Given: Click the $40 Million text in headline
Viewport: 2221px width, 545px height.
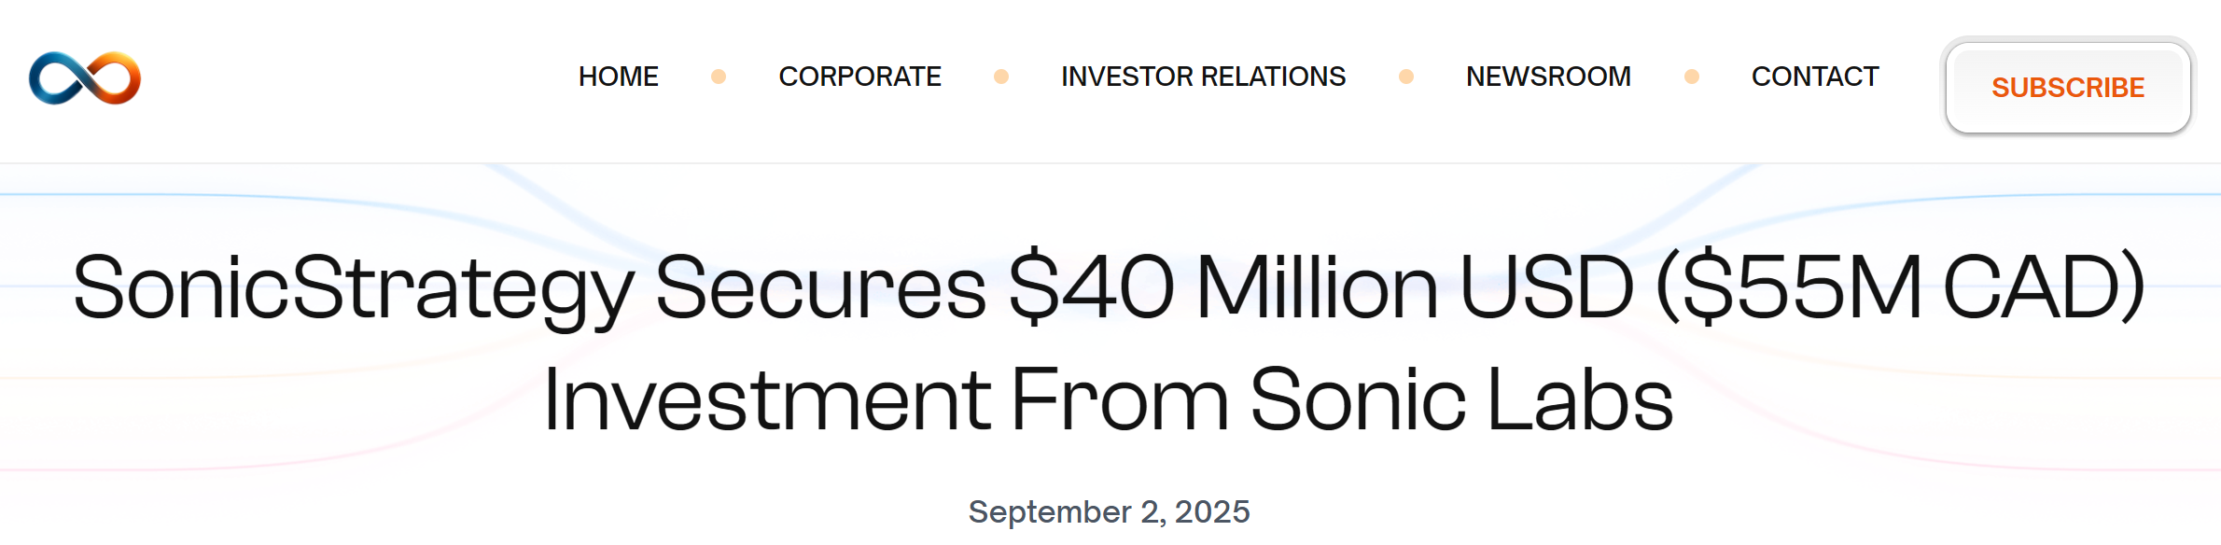Looking at the screenshot, I should tap(1223, 287).
